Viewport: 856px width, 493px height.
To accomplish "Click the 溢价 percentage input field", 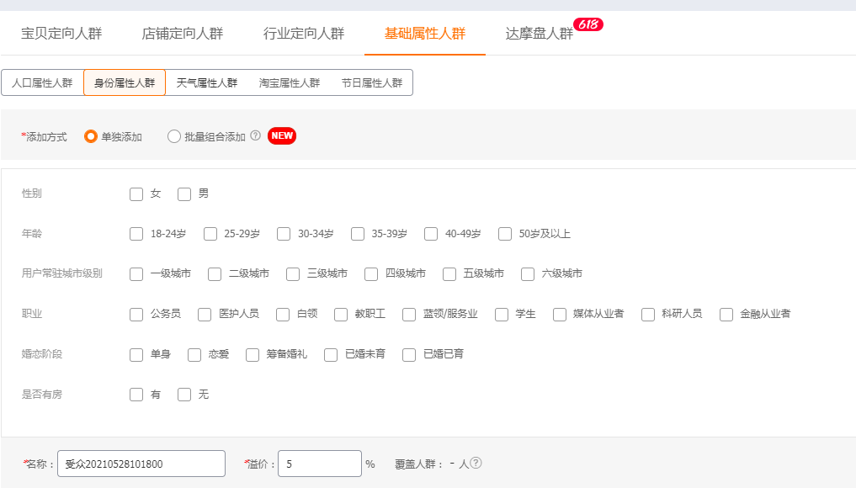I will [x=320, y=464].
